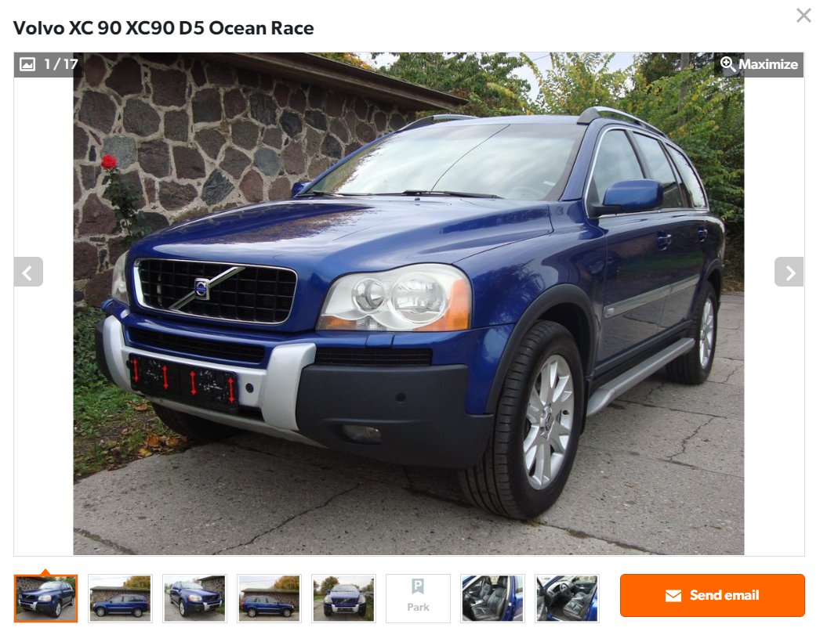
Task: Click the Maximize label text
Action: click(x=768, y=64)
